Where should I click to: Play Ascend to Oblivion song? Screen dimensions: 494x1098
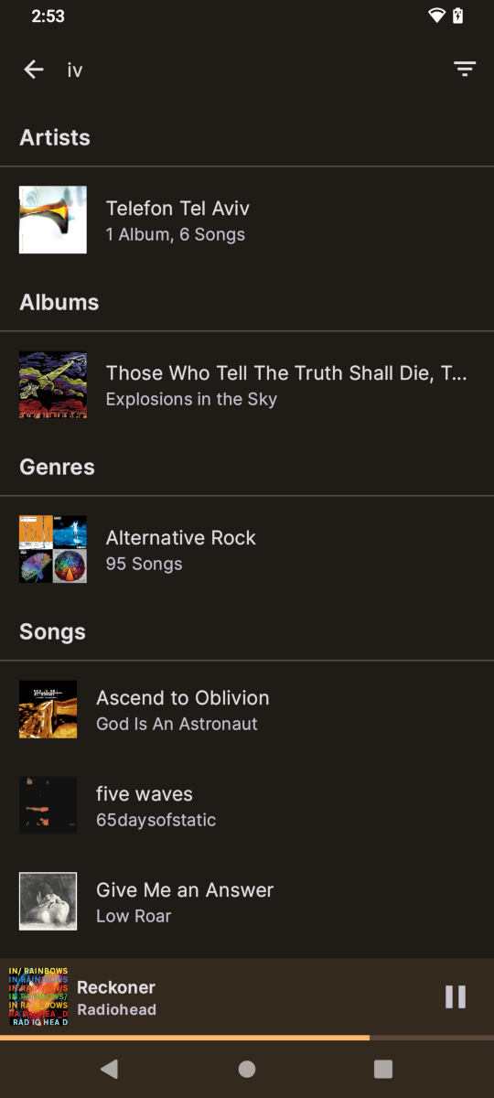click(x=247, y=709)
